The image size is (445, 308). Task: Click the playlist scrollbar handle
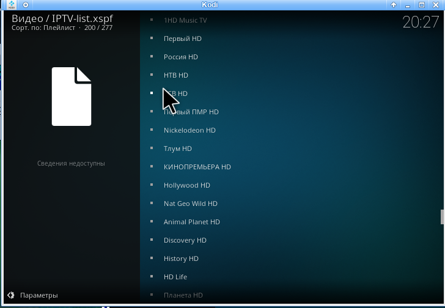click(x=442, y=217)
